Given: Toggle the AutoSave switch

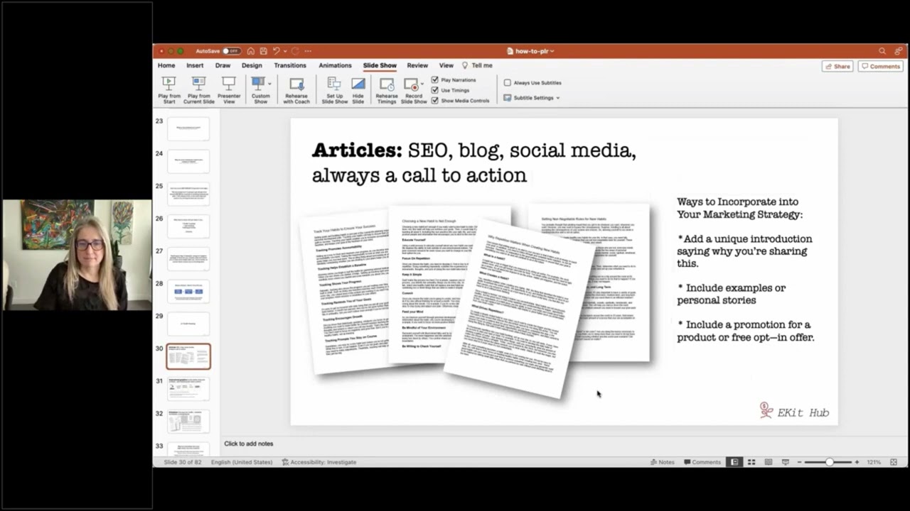Looking at the screenshot, I should coord(232,51).
